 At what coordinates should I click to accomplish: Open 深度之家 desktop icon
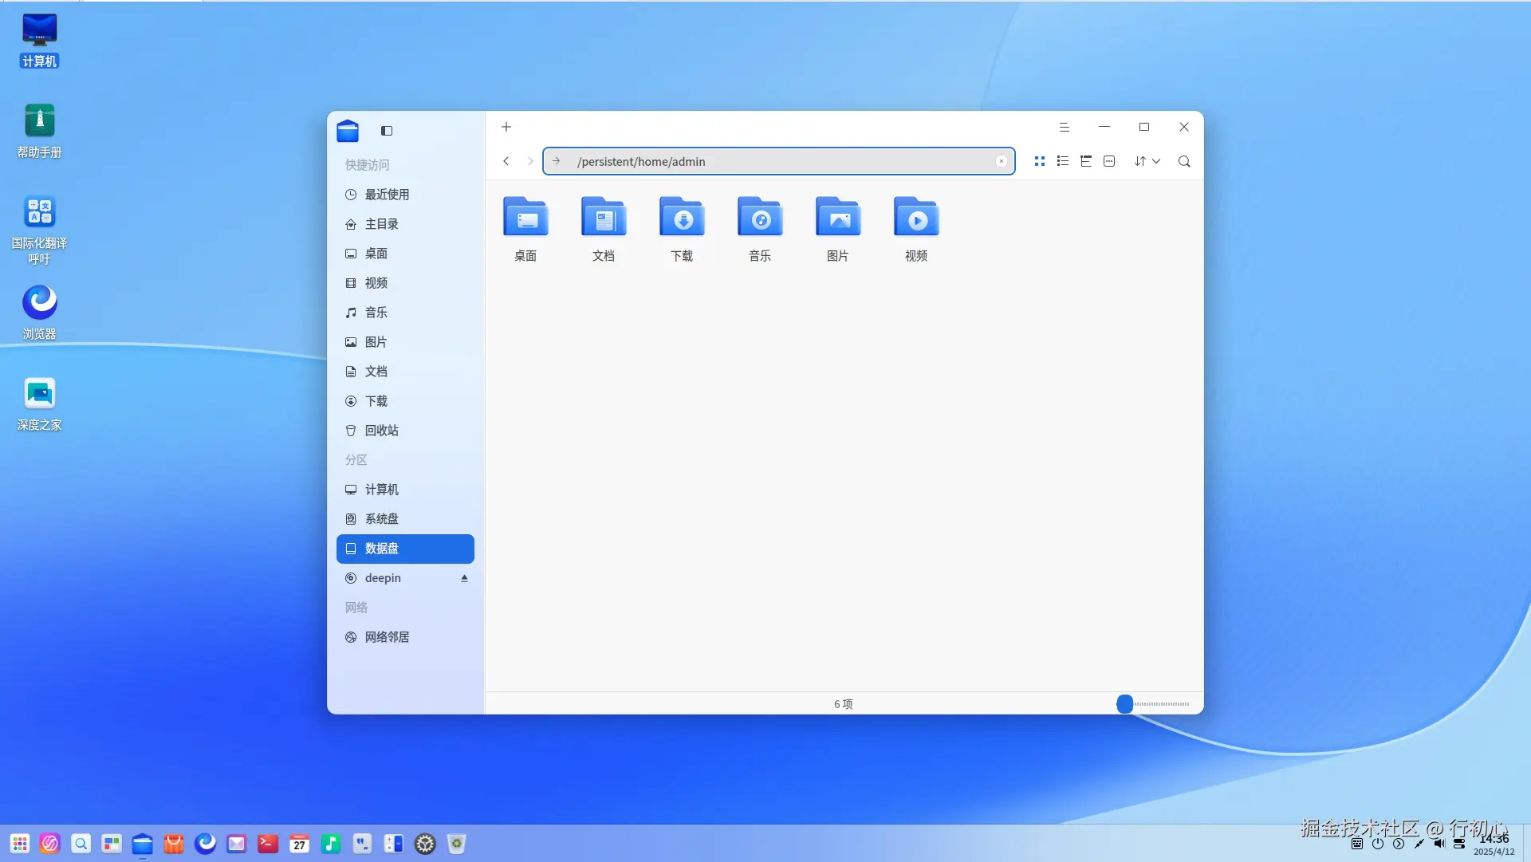(x=40, y=404)
